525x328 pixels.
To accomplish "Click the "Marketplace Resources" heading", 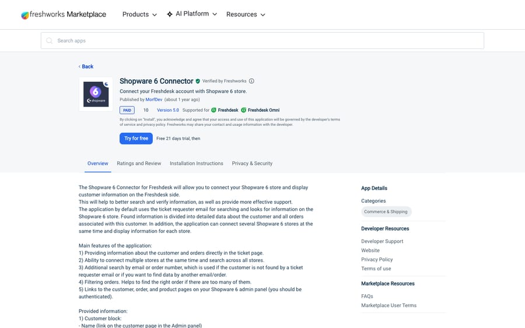I will (388, 284).
